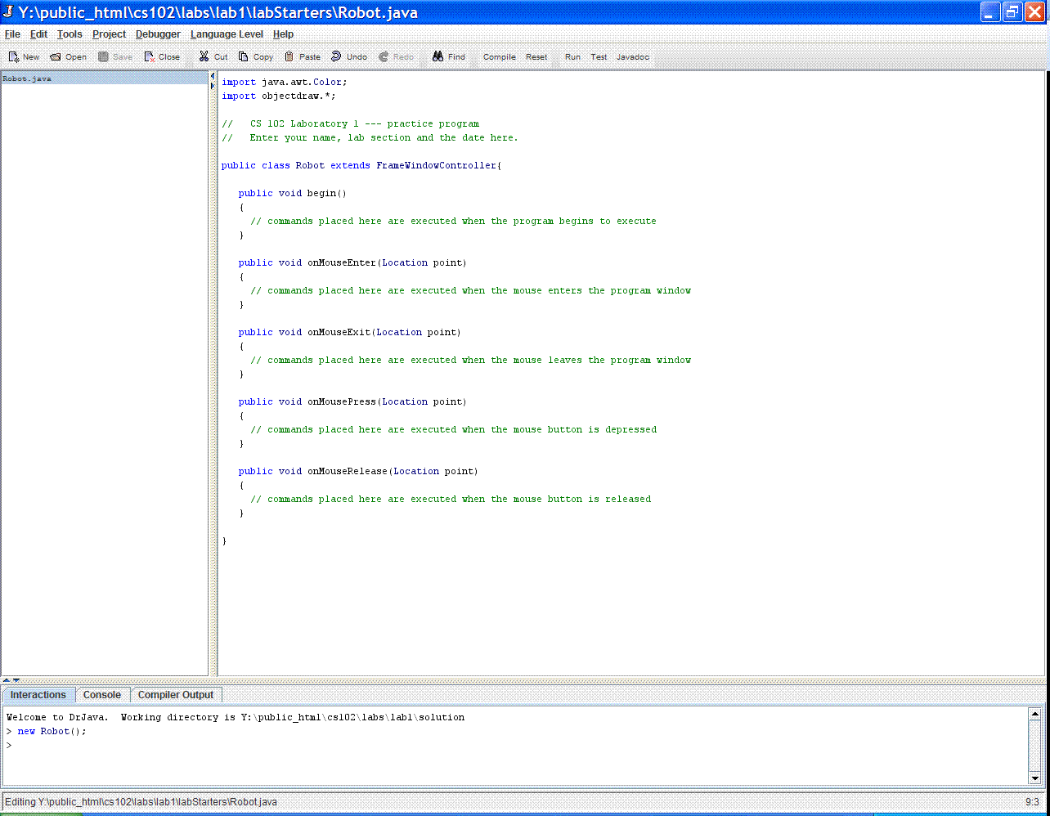Viewport: 1050px width, 816px height.
Task: Click the 'import objectdraw.*;' line
Action: (279, 96)
